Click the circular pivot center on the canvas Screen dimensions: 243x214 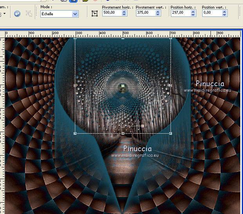click(x=123, y=126)
